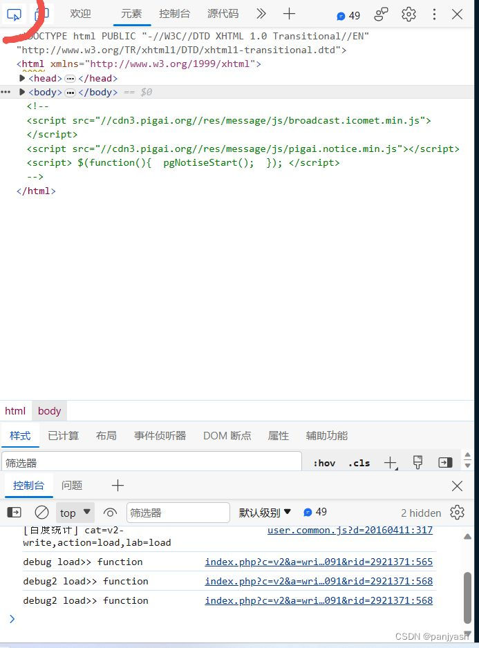
Task: Open the 源代码 tab
Action: click(x=223, y=14)
